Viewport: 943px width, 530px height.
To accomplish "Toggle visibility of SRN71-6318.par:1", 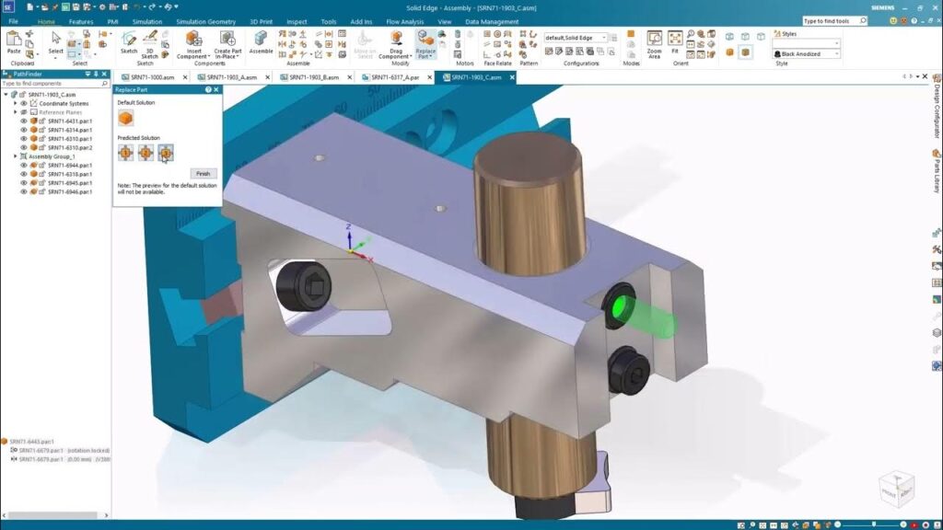I will coord(24,174).
